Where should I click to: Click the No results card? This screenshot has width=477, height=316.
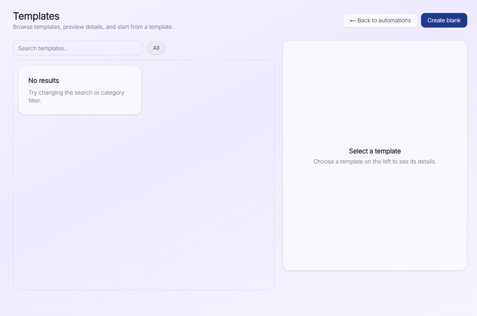pyautogui.click(x=79, y=90)
